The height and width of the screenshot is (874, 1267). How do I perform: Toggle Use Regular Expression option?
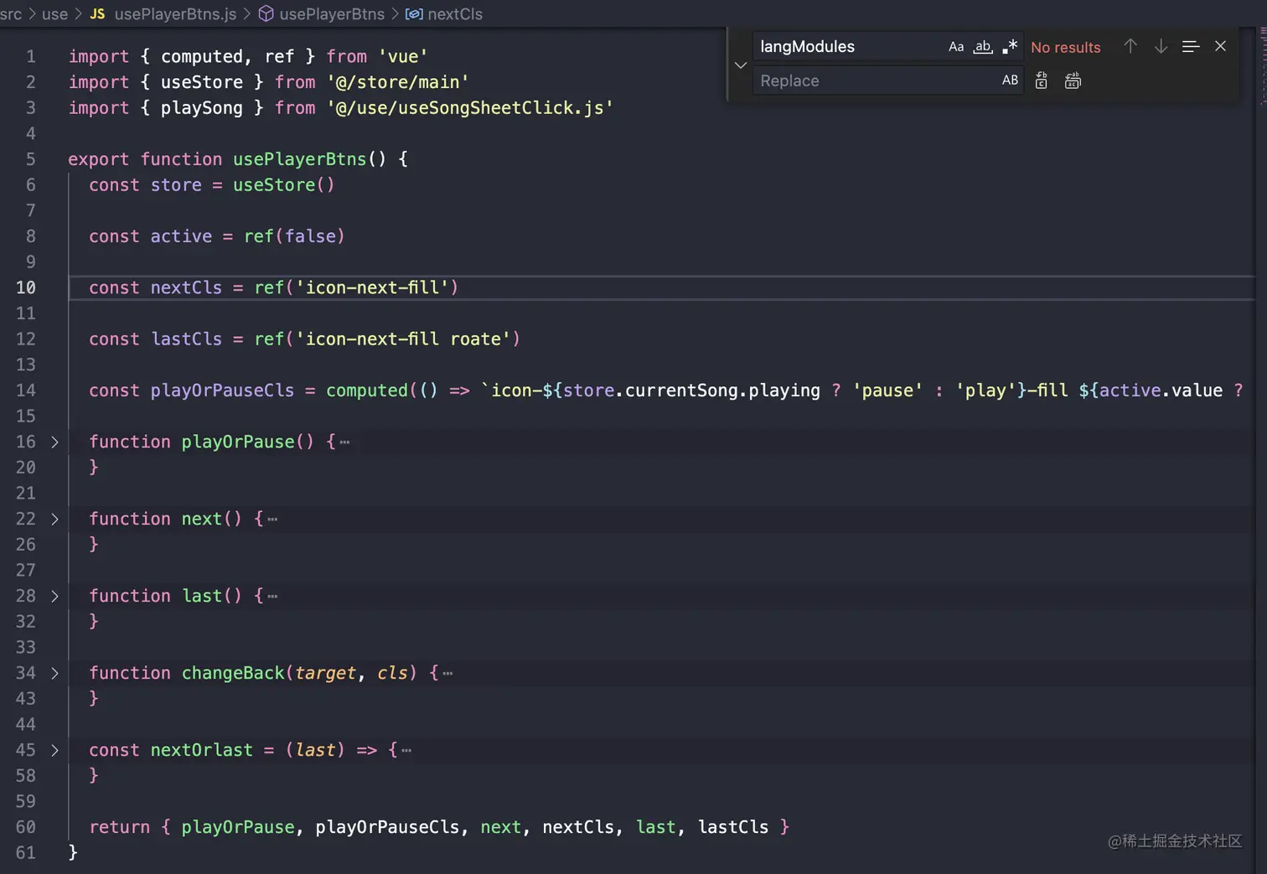pos(1010,47)
